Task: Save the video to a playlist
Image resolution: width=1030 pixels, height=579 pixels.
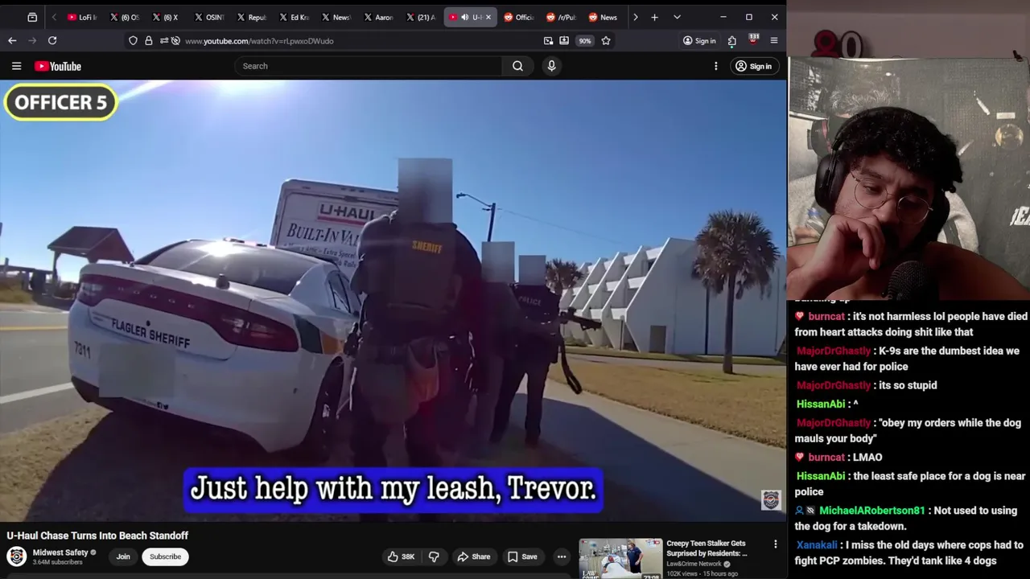Action: [x=522, y=556]
